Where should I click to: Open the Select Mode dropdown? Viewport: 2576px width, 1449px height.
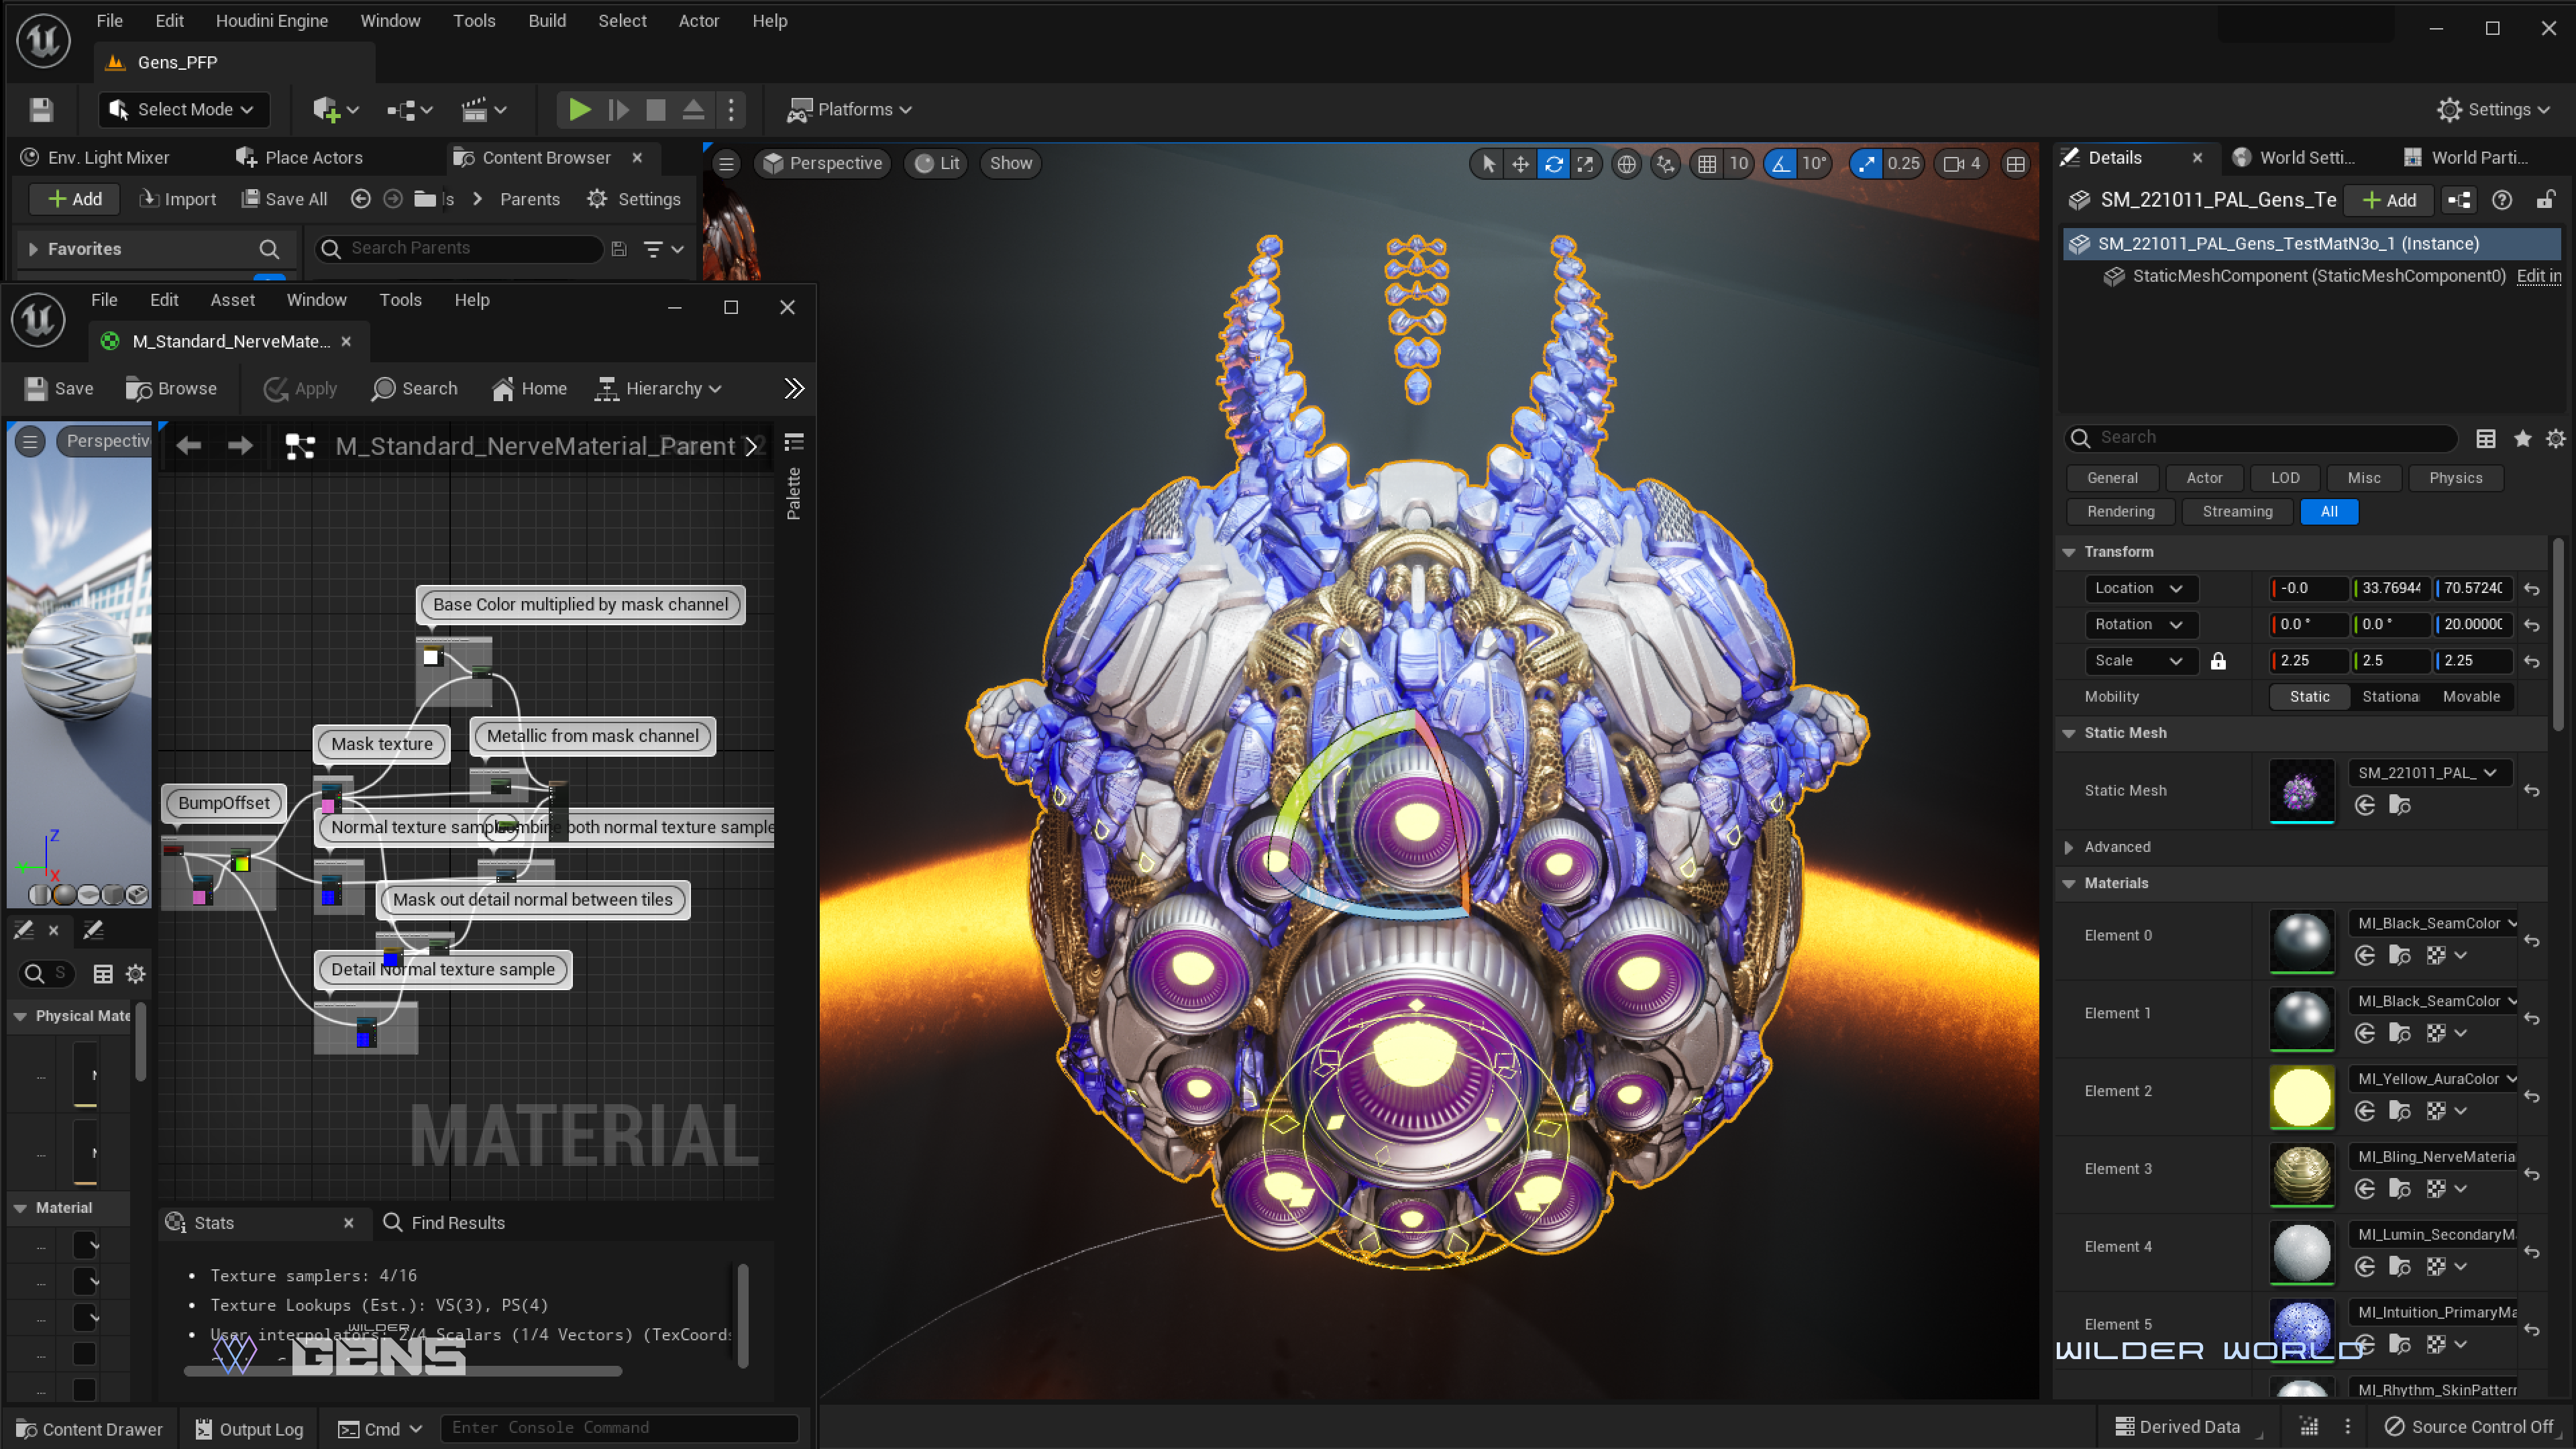184,110
